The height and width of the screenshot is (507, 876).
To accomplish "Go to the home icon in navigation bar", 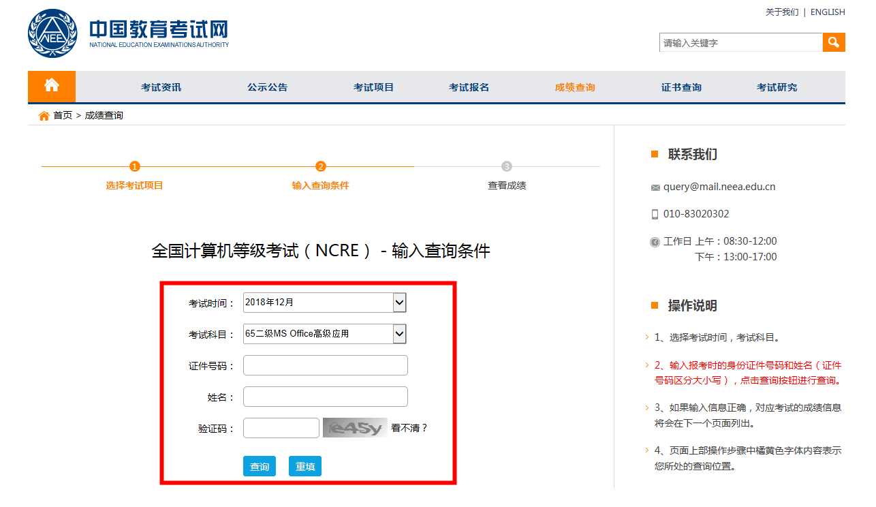I will [x=52, y=86].
